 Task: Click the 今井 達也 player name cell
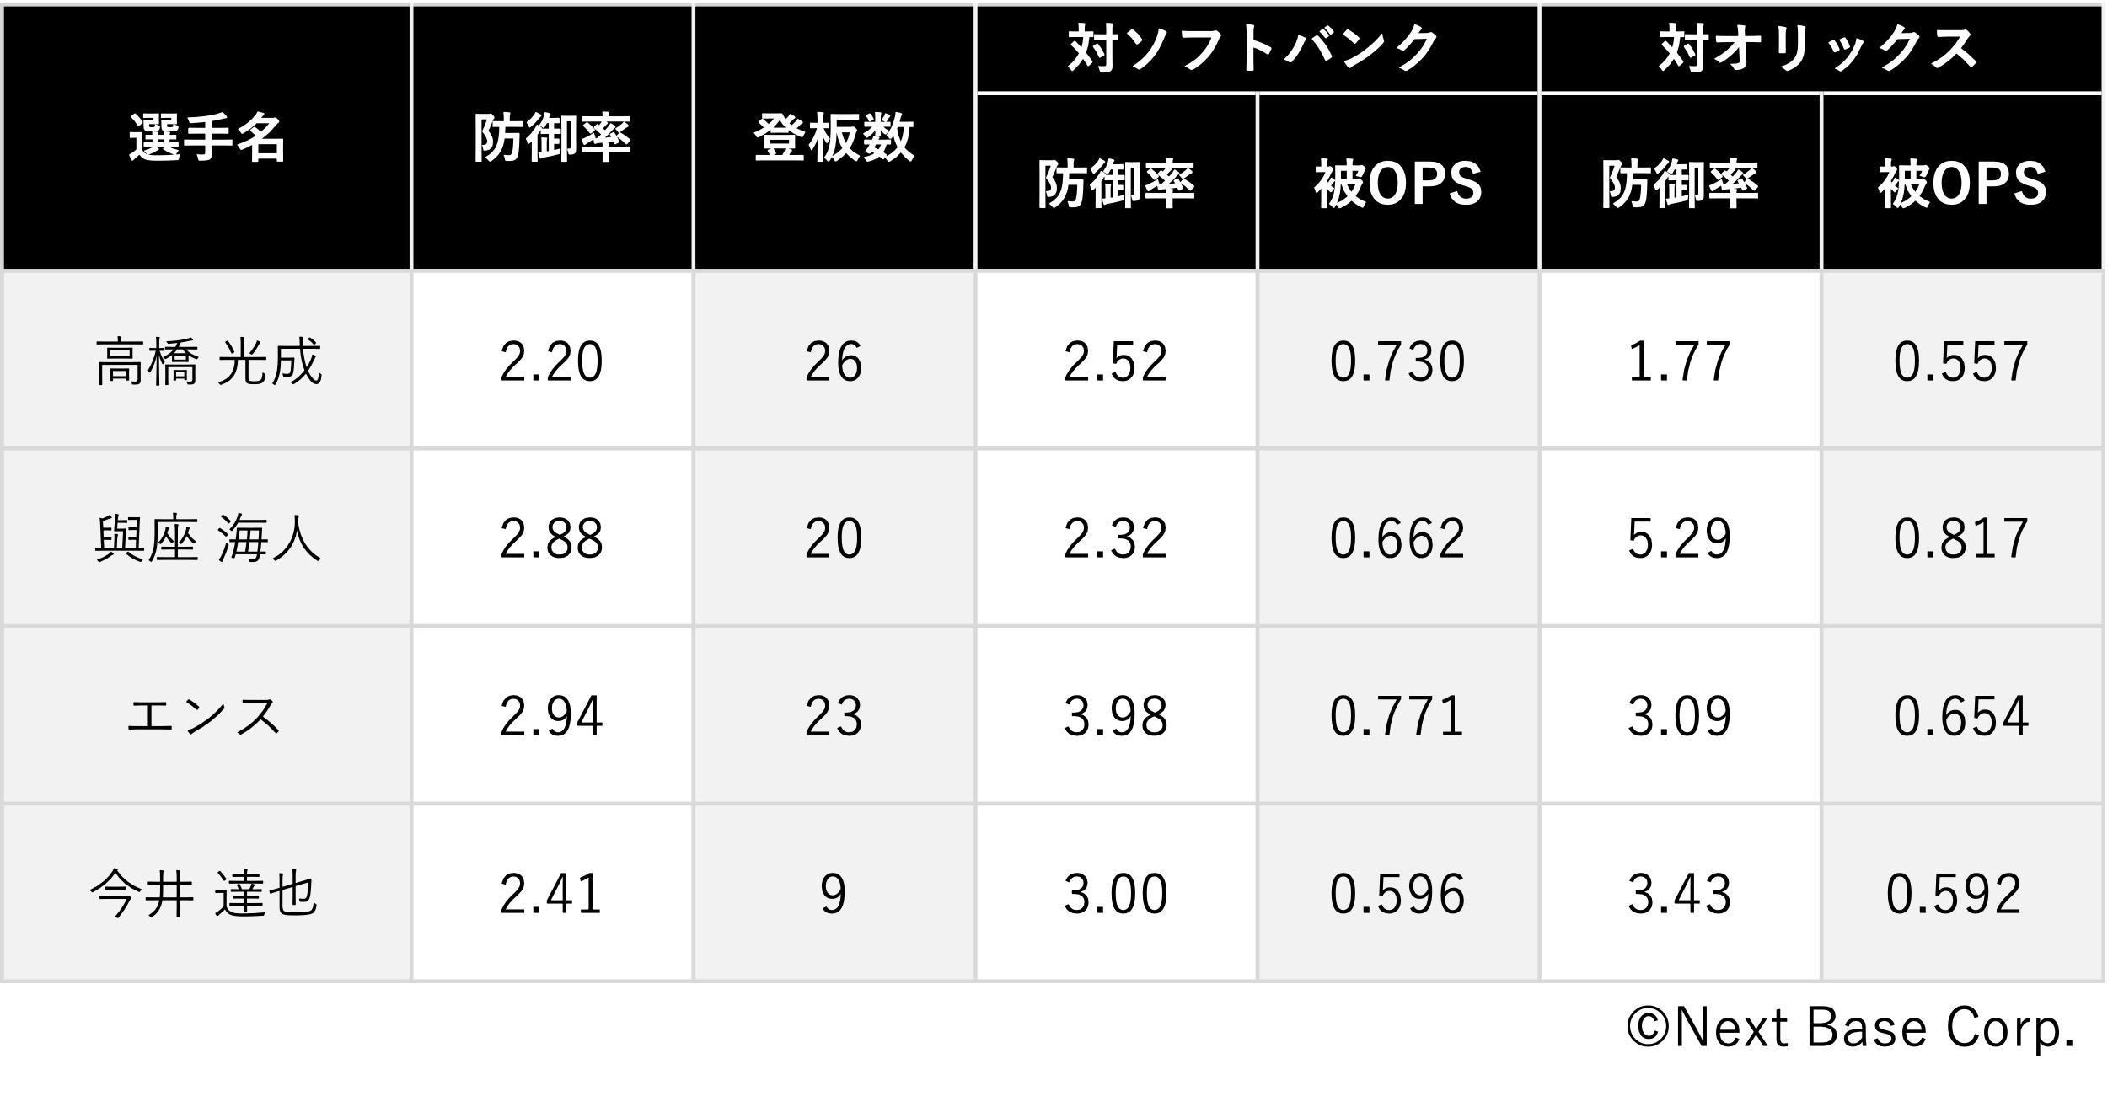(206, 893)
